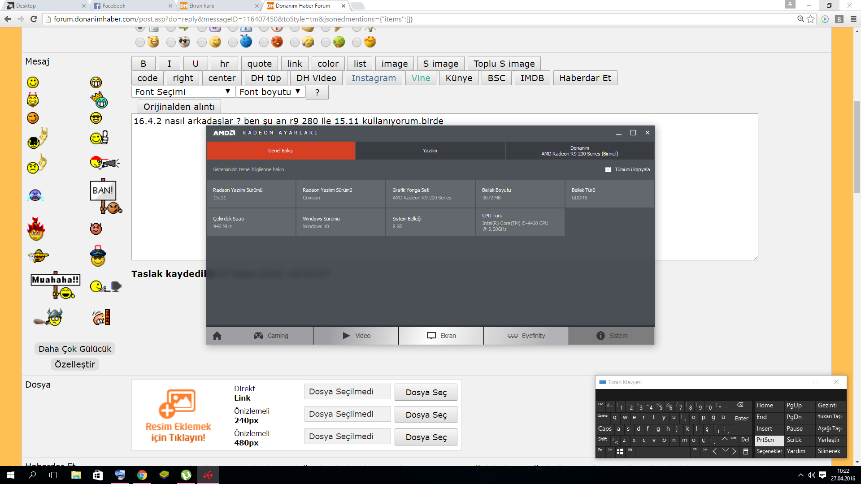The width and height of the screenshot is (861, 484).
Task: Click the Radeon Settings home icon
Action: tap(217, 336)
